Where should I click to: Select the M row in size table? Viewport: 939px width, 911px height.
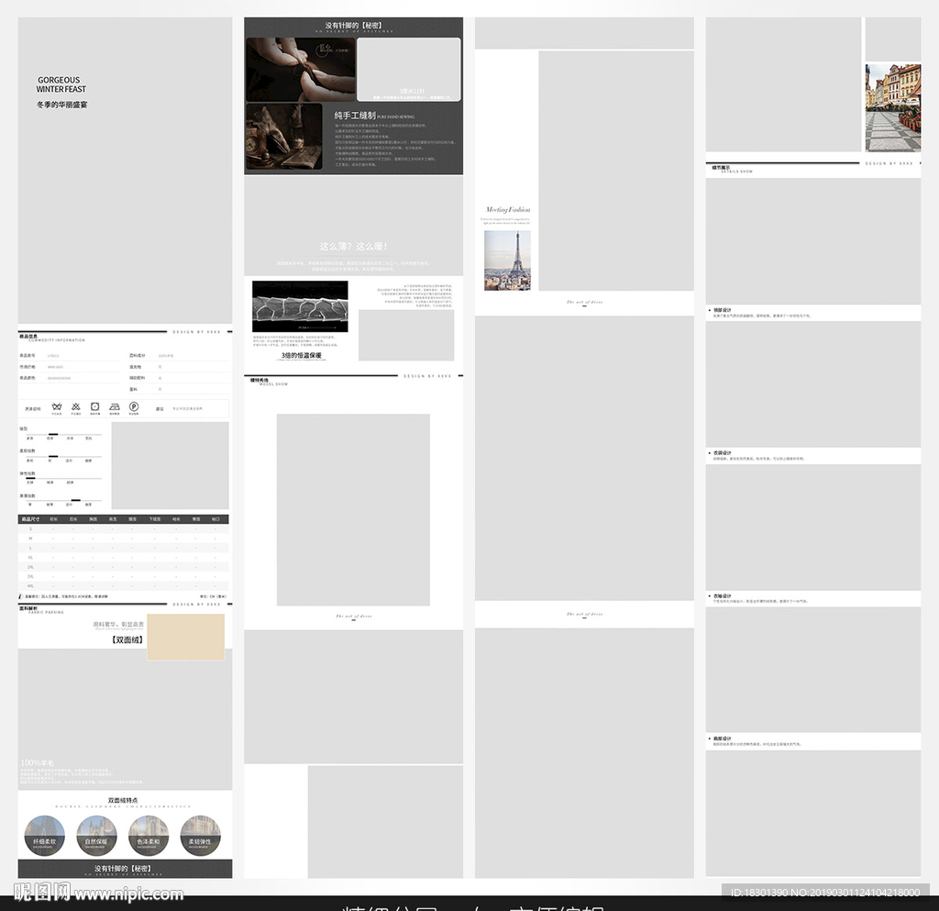[124, 539]
